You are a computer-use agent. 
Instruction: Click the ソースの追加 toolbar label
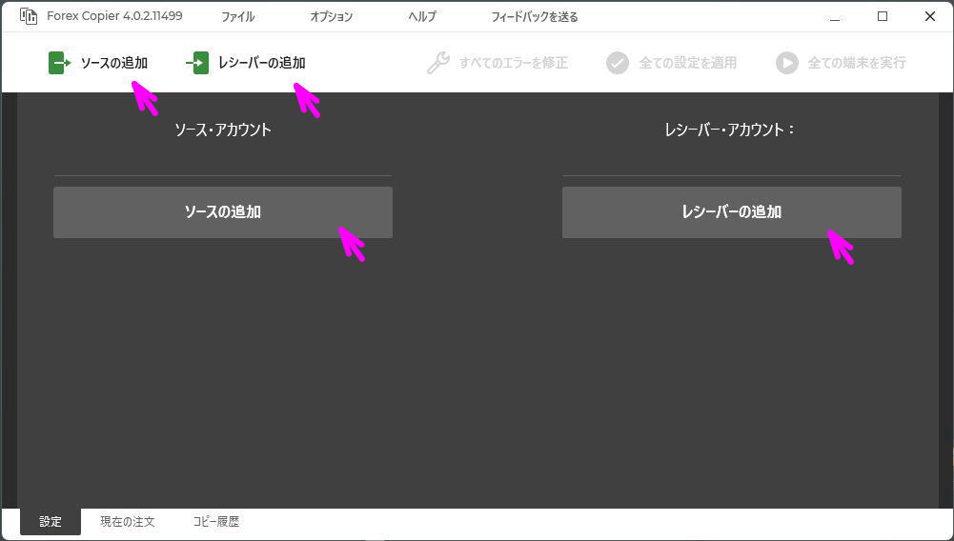coord(114,63)
